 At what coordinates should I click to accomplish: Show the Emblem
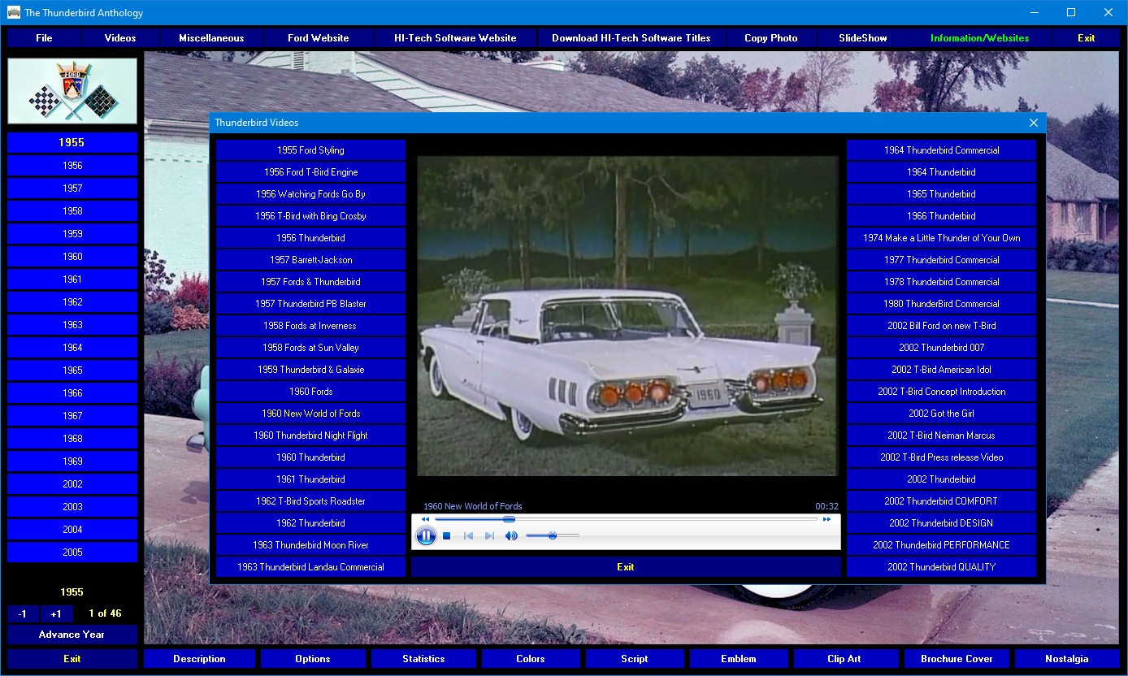739,659
